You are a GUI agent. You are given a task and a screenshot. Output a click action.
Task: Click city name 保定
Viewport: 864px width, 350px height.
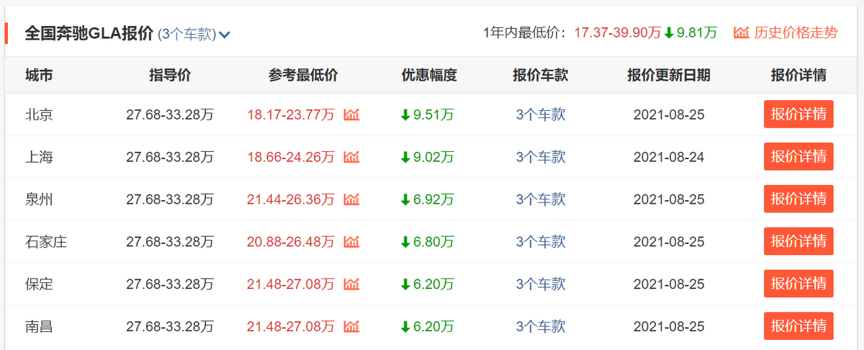pyautogui.click(x=39, y=284)
